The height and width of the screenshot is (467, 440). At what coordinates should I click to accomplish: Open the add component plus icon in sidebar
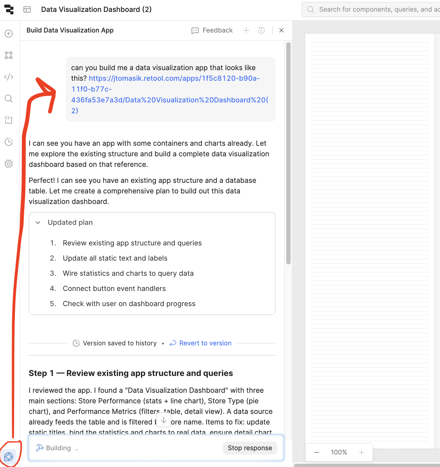pyautogui.click(x=9, y=34)
